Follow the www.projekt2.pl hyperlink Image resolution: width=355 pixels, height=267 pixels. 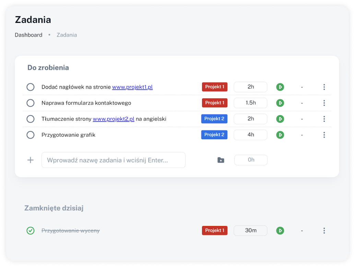pos(114,119)
